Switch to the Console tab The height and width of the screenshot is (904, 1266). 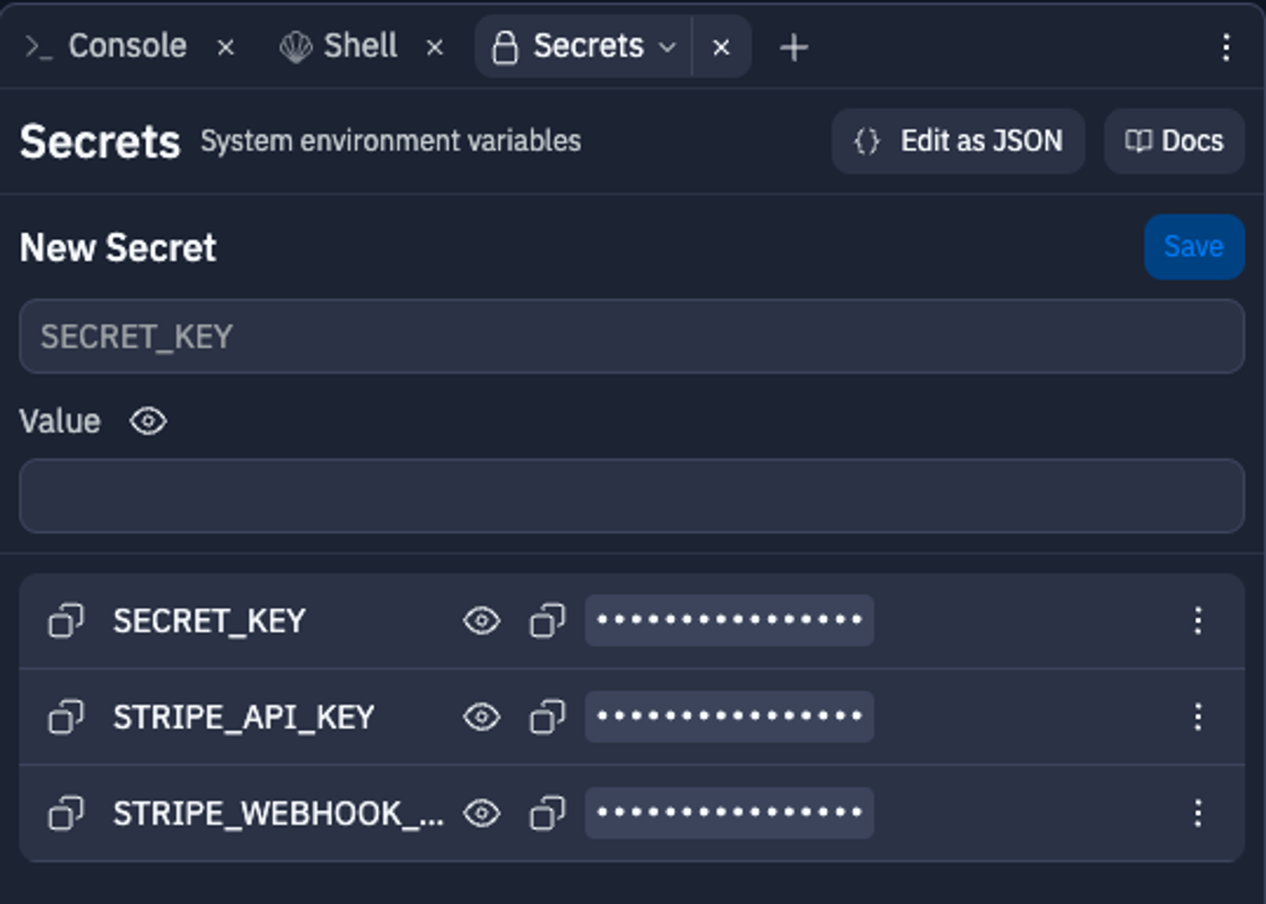click(x=129, y=45)
